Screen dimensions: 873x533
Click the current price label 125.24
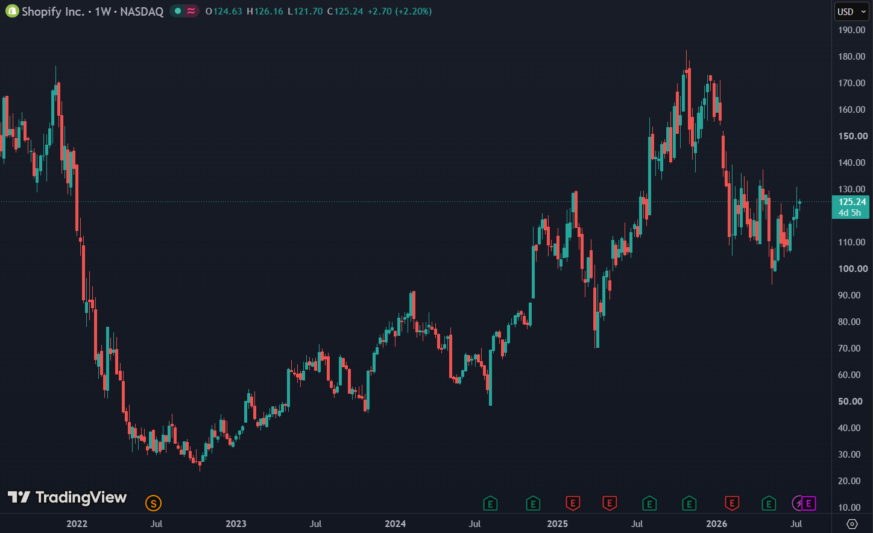click(x=852, y=202)
